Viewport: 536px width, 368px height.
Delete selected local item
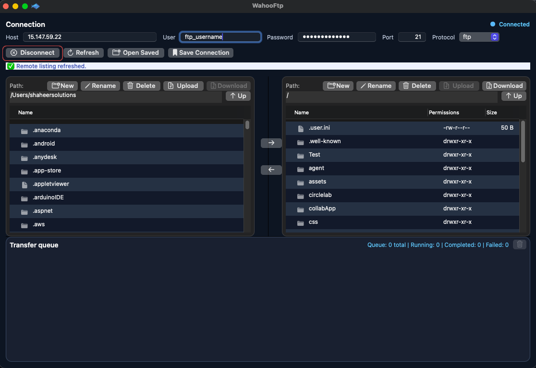click(141, 86)
